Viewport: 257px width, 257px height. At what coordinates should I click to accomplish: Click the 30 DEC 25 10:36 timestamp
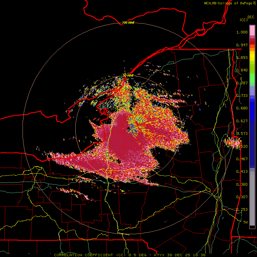pos(186,255)
